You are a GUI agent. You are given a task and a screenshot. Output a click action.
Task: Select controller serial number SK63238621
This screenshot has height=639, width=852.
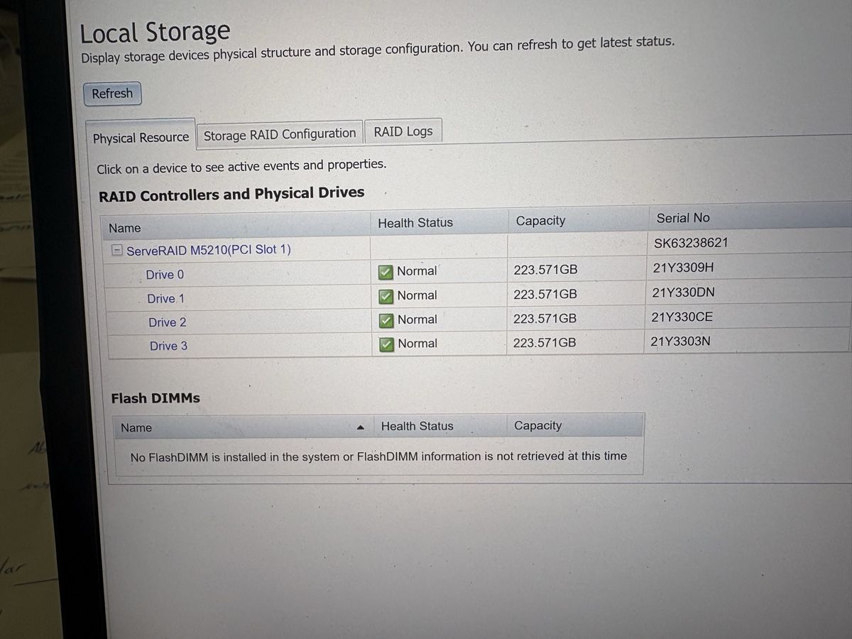[x=691, y=243]
